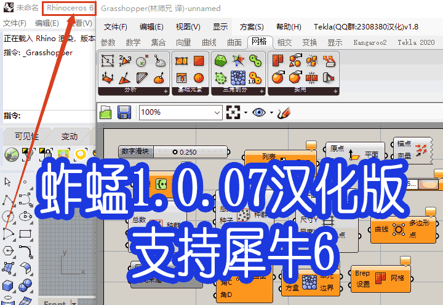The image size is (443, 305).
Task: Click the Zoom Extents target icon
Action: point(233,112)
